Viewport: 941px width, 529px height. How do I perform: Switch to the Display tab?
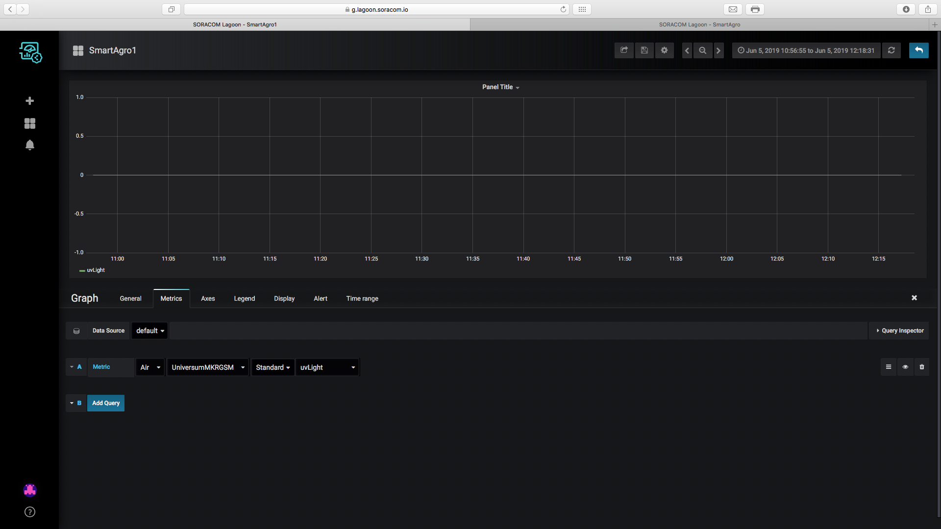click(284, 299)
